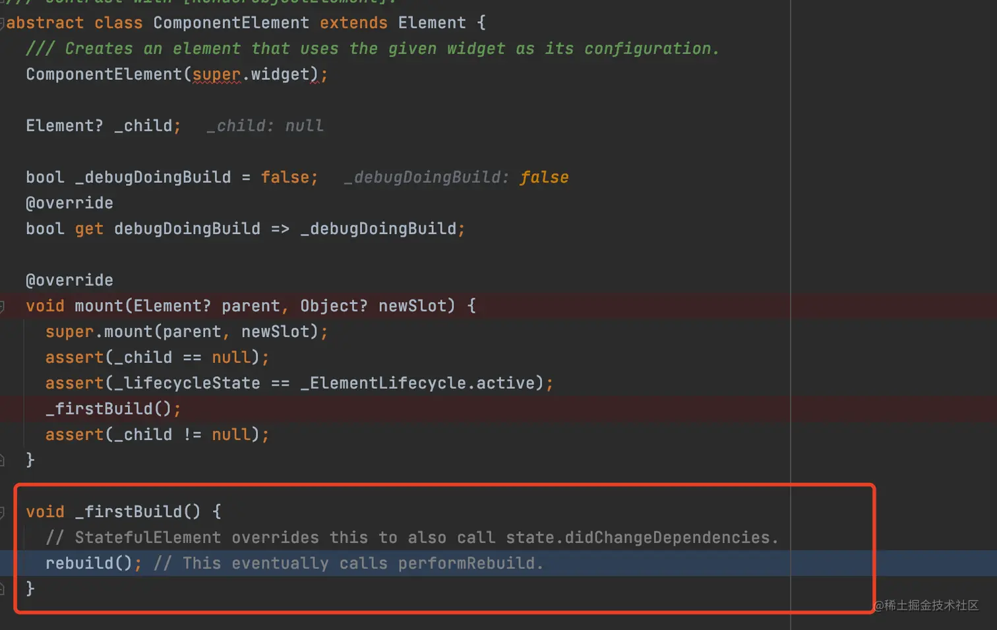Viewport: 997px width, 630px height.
Task: Click the inline hint '_debugDoingBuild: false'
Action: [456, 177]
